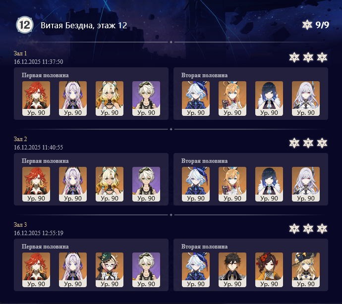Open the glasses character with green hat in Chamber 3
The image size is (342, 304).
(x=110, y=270)
